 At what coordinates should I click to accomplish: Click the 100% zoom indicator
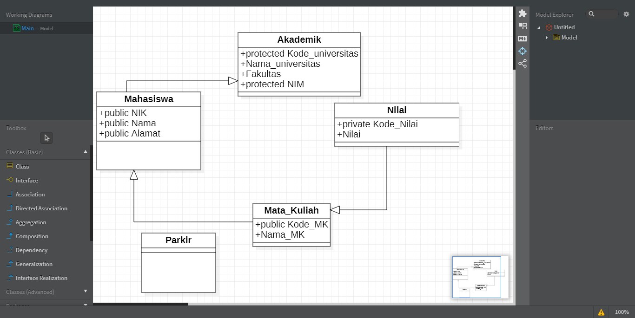pyautogui.click(x=623, y=312)
